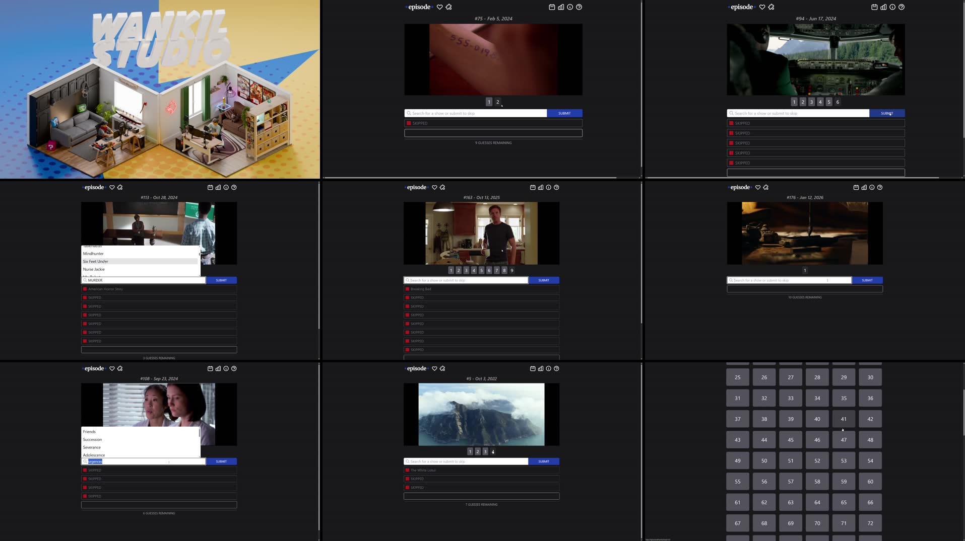
Task: View the statistics bar chart icon on episode #94
Action: coord(883,7)
